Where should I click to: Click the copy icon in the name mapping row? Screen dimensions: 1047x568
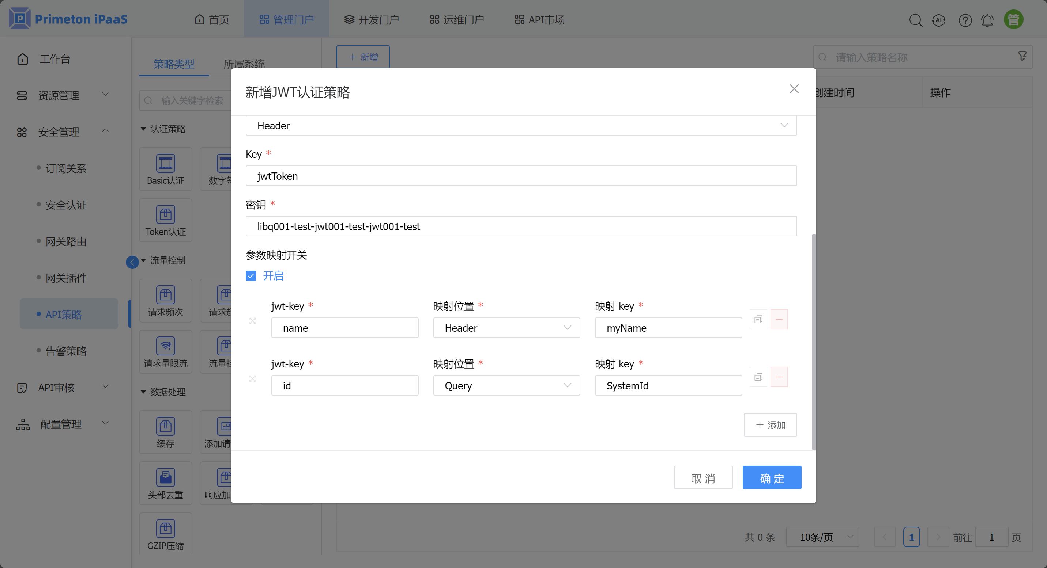pos(758,320)
